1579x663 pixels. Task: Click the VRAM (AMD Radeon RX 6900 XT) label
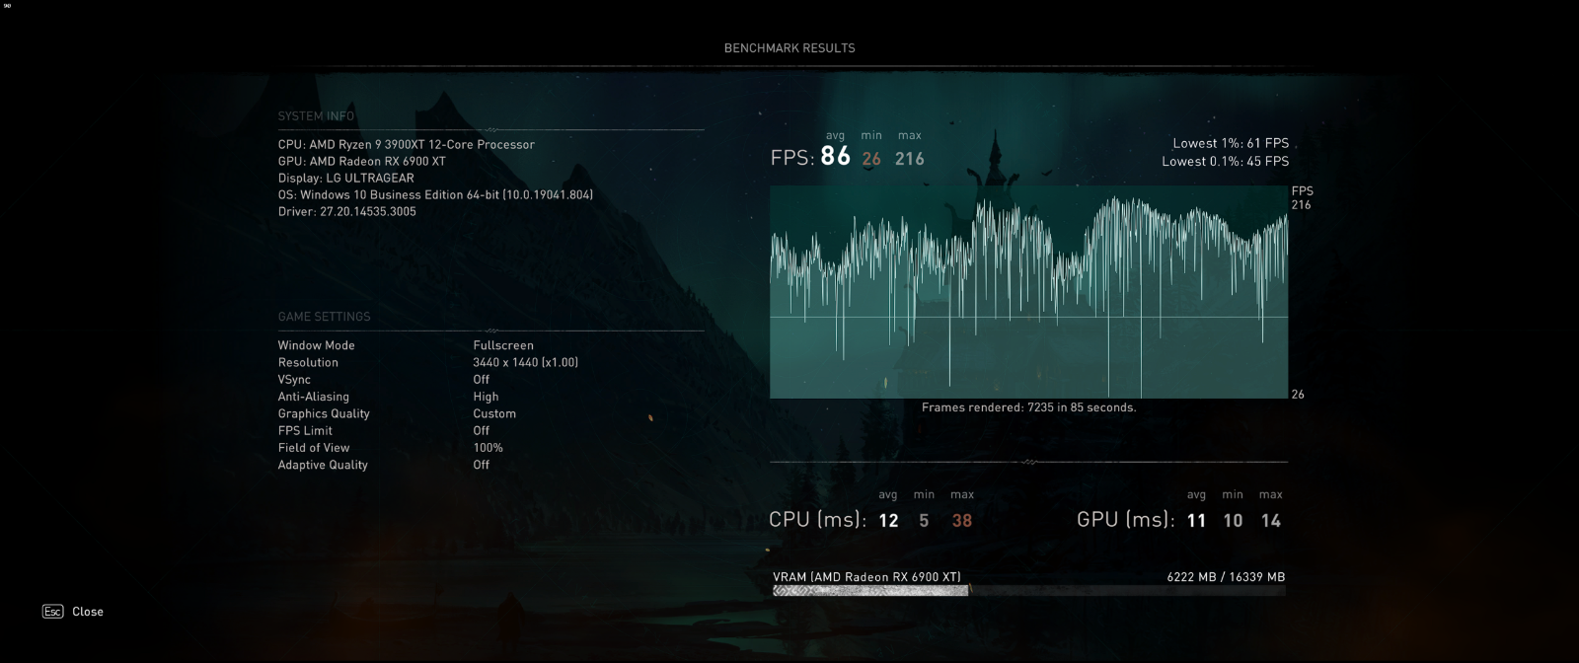tap(866, 578)
